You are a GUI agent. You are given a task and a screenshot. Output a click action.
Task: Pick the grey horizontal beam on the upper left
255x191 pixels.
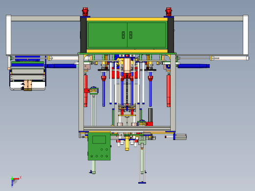click(46, 19)
